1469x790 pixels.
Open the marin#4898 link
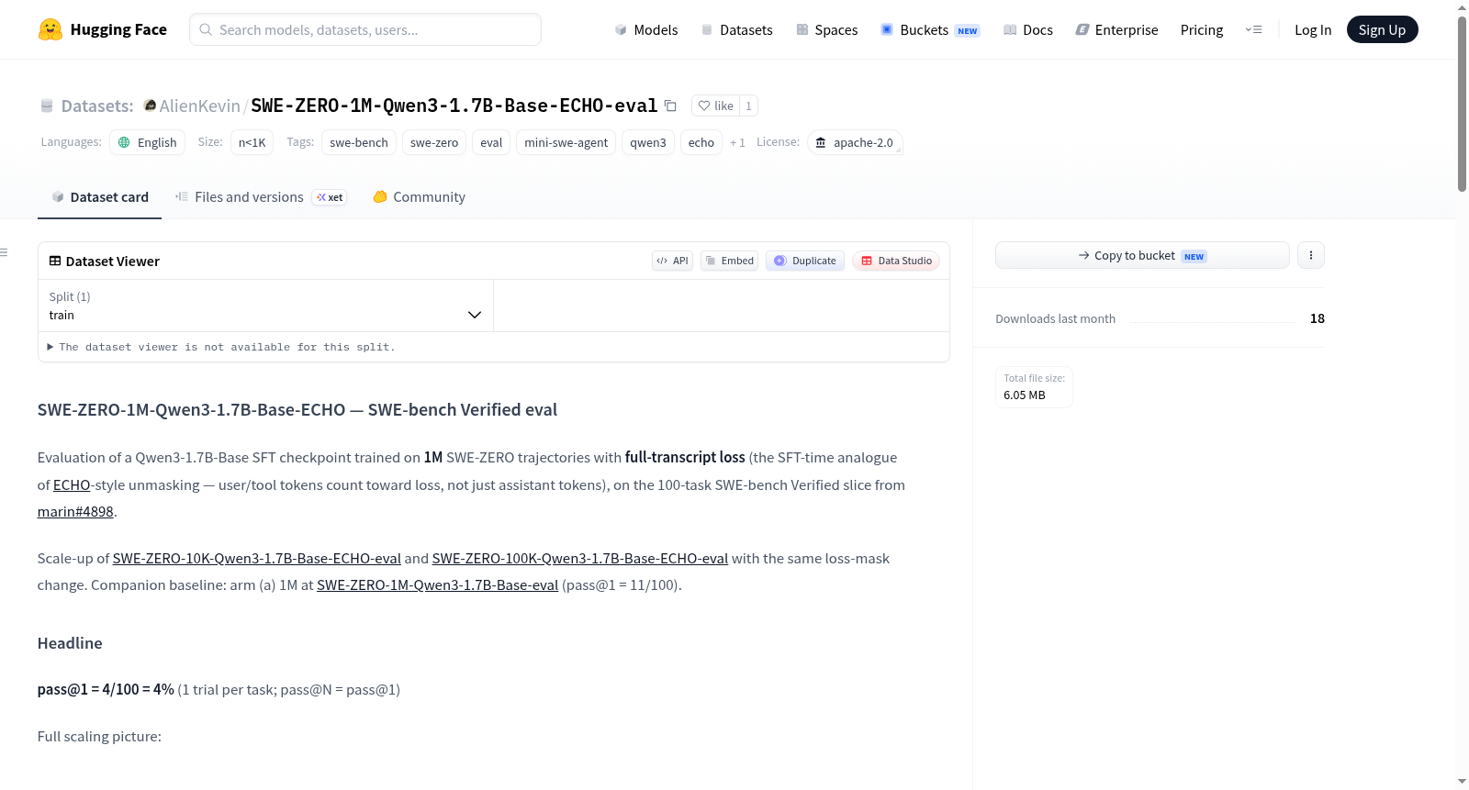point(75,511)
